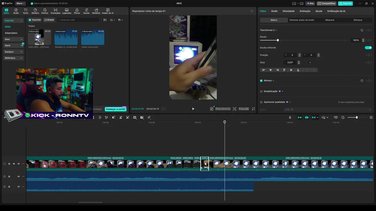Click the Gravar button
The height and width of the screenshot is (211, 376).
49,20
